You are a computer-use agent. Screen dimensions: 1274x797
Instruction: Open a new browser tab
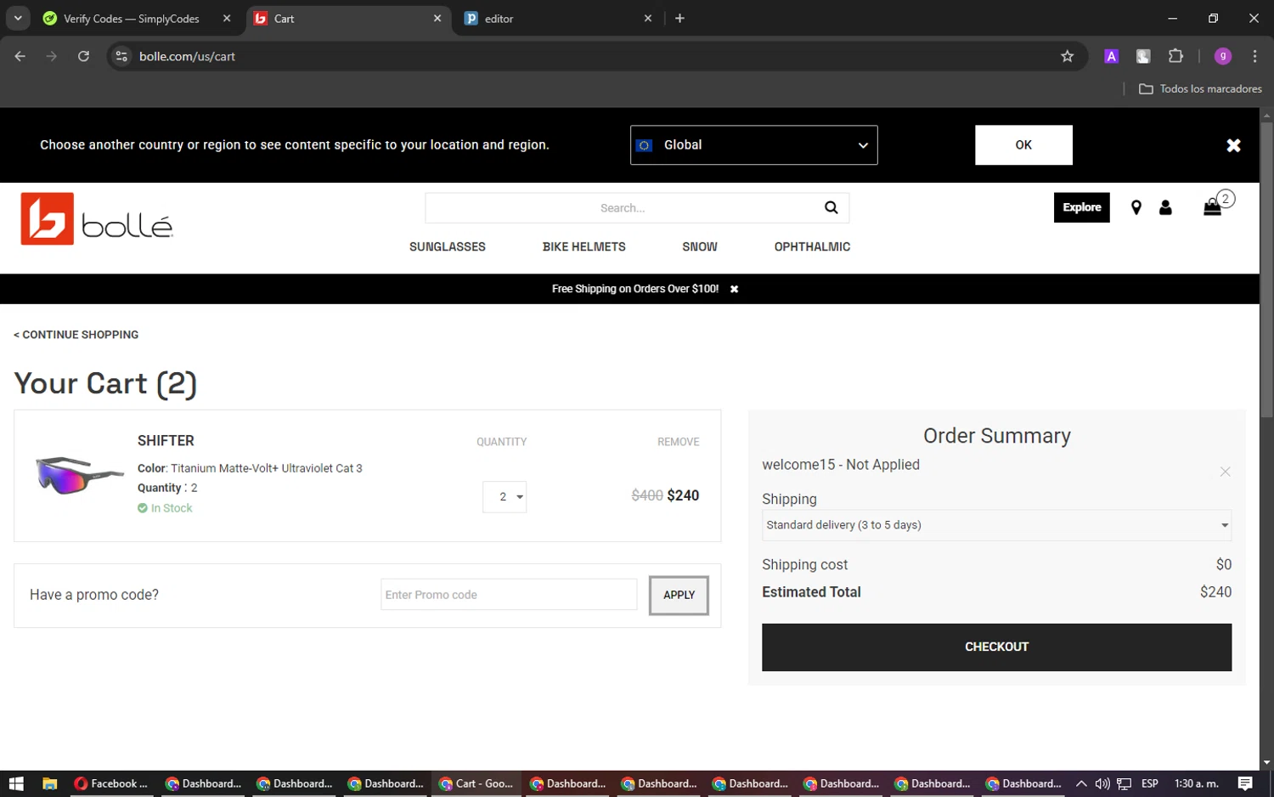679,18
